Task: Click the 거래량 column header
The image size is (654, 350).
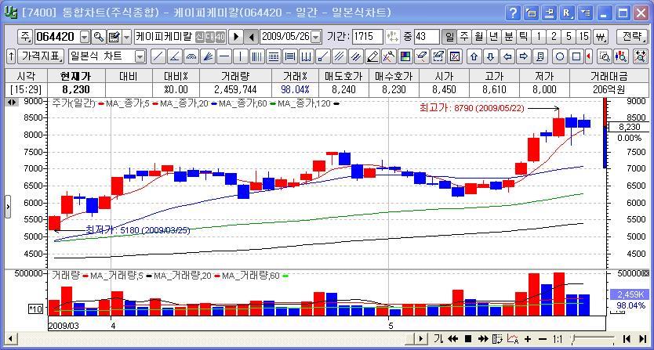Action: [x=235, y=76]
